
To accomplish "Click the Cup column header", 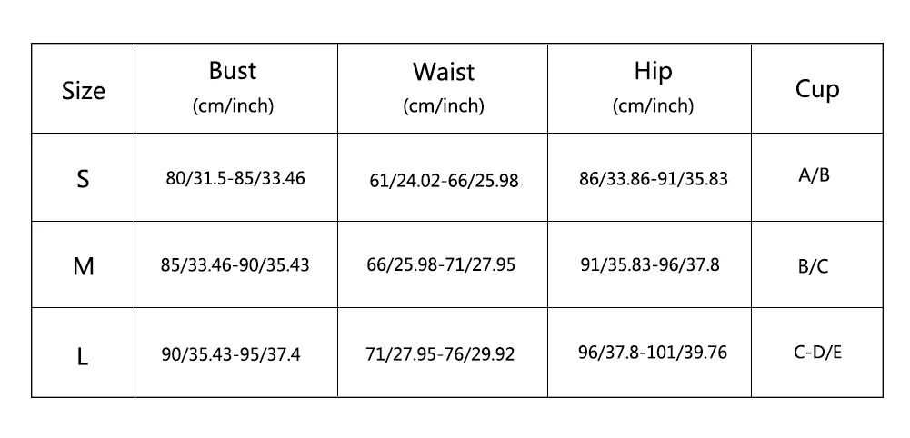I will point(817,90).
